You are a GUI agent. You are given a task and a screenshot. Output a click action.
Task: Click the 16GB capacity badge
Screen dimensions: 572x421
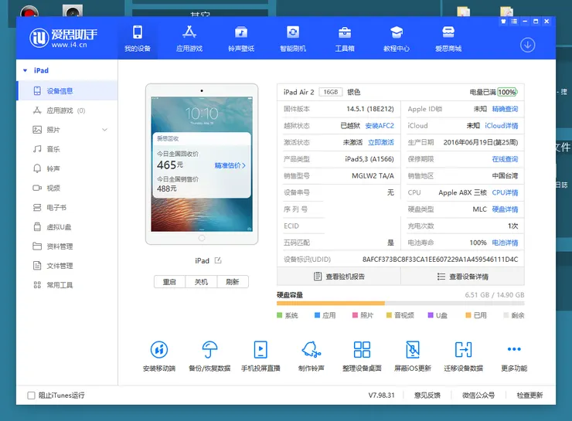(331, 92)
